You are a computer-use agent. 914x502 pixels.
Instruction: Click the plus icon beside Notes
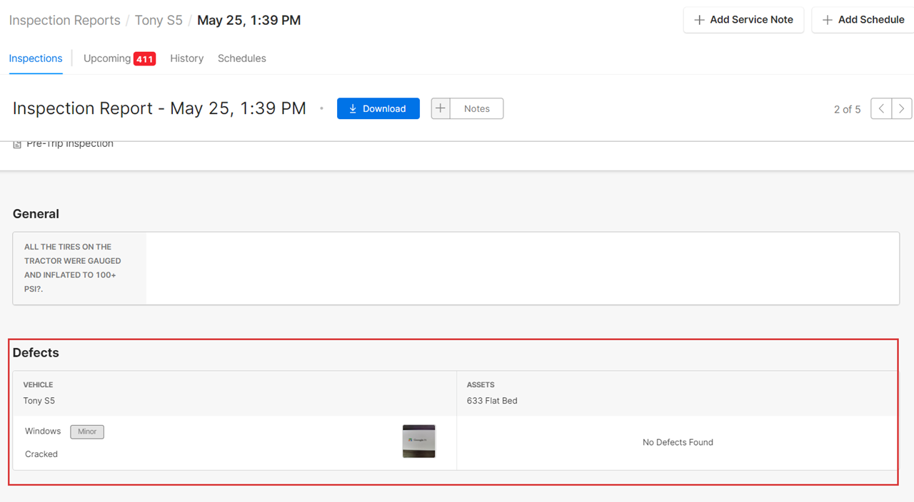441,108
